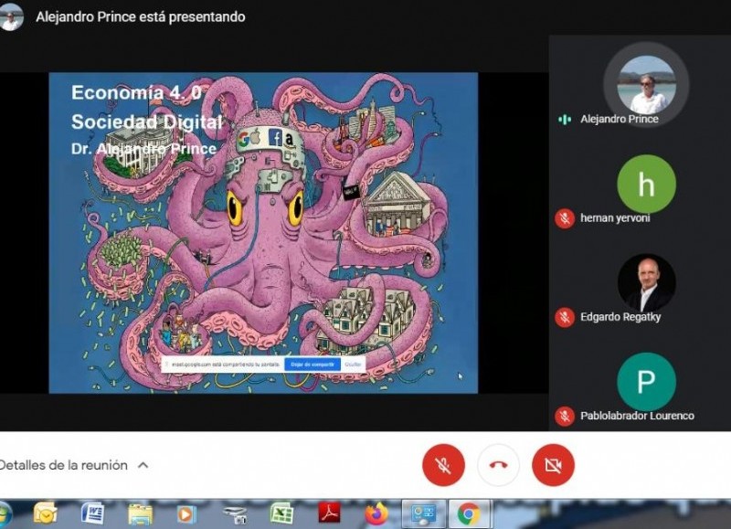The width and height of the screenshot is (731, 529).
Task: Turn on the camera with the red video button
Action: point(553,465)
